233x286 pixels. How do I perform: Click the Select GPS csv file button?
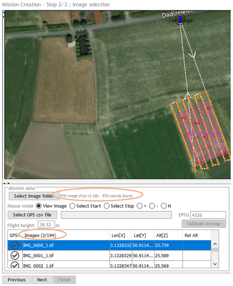[32, 215]
